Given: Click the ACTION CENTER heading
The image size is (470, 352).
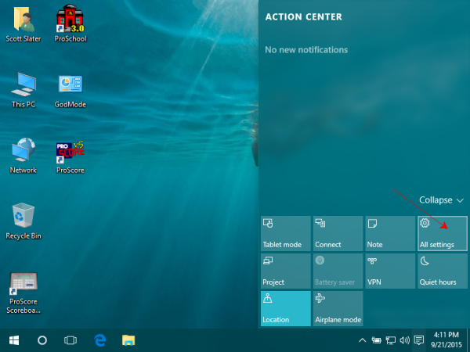Looking at the screenshot, I should (x=304, y=17).
